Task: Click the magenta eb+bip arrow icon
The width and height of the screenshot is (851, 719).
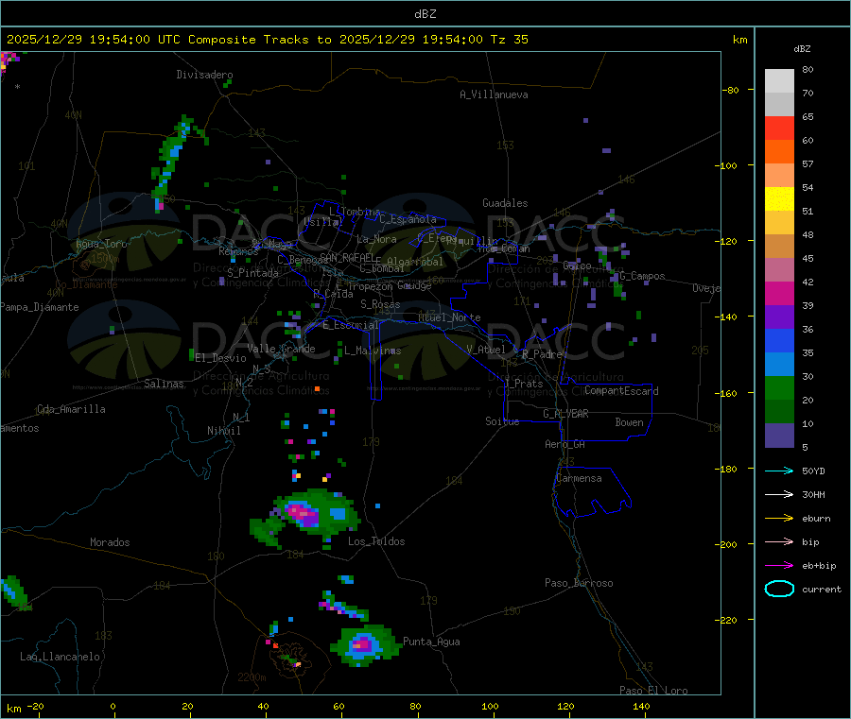Action: pyautogui.click(x=779, y=565)
